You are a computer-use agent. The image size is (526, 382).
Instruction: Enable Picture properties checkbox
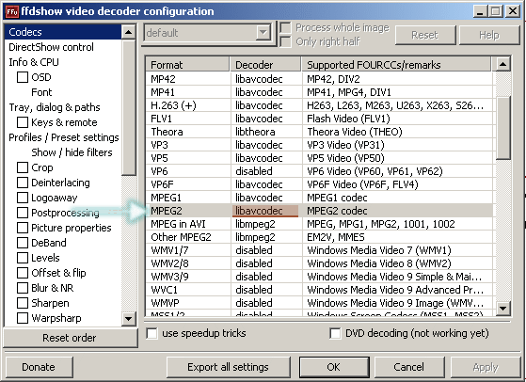23,228
